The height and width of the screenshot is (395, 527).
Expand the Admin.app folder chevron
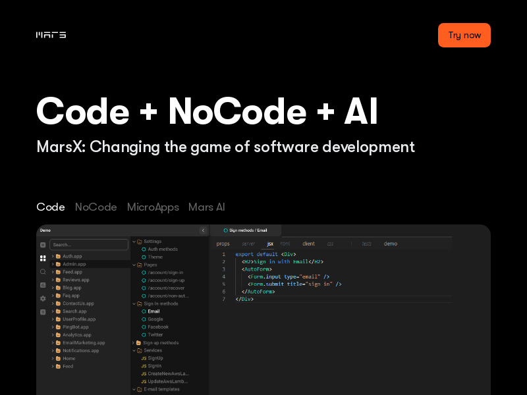click(53, 264)
